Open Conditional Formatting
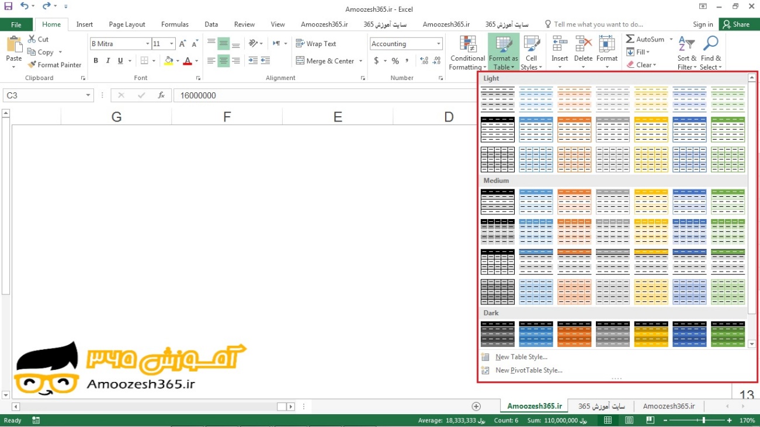The width and height of the screenshot is (760, 427). click(x=467, y=53)
